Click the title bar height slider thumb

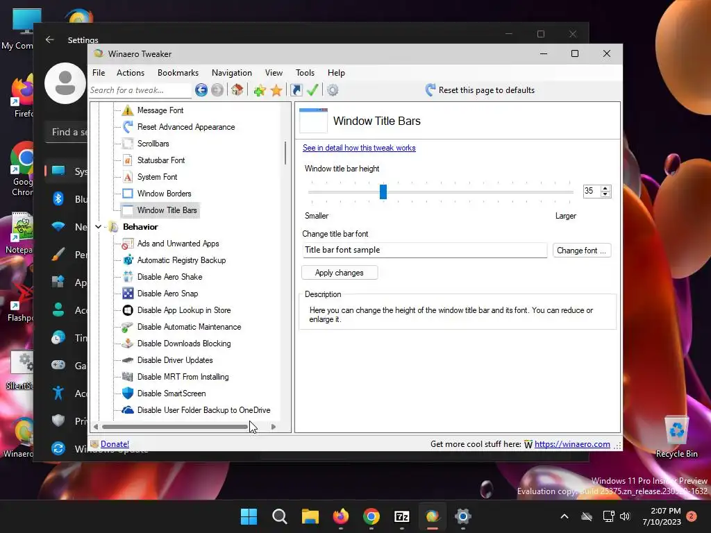point(383,192)
